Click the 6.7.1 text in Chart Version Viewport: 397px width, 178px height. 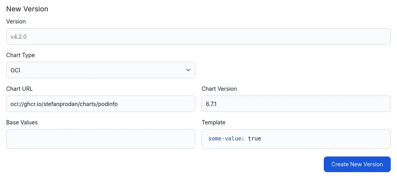pyautogui.click(x=212, y=104)
